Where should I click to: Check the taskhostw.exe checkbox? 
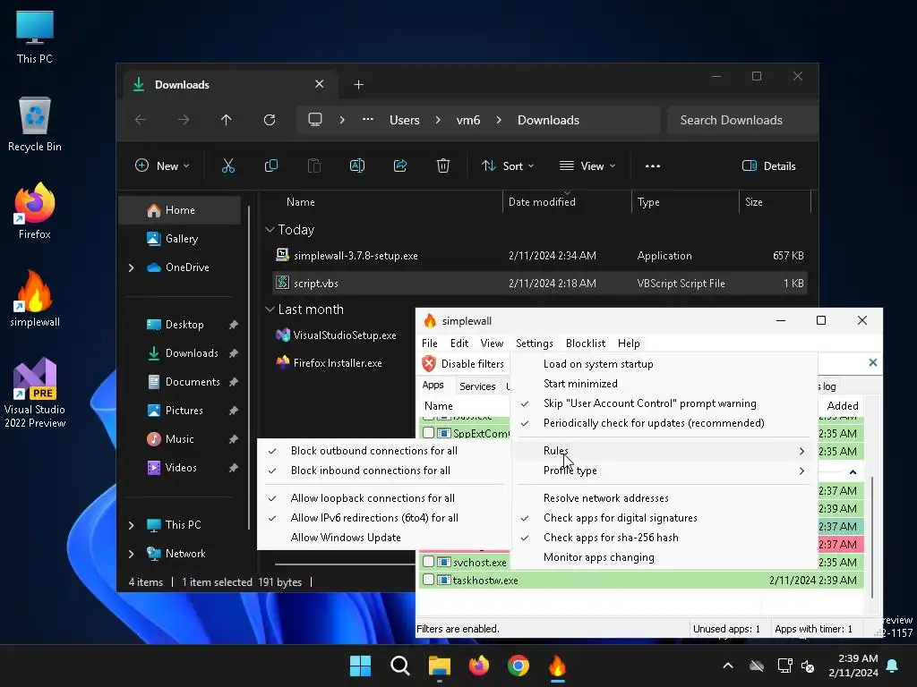coord(429,580)
